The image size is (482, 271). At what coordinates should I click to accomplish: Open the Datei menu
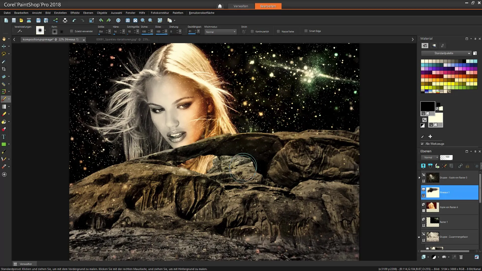7,13
